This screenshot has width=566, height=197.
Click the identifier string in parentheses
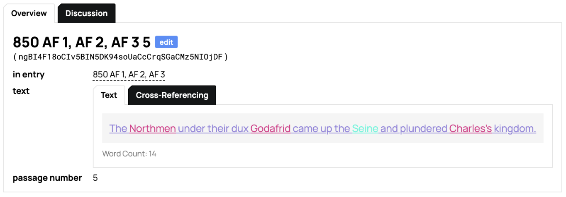[120, 57]
